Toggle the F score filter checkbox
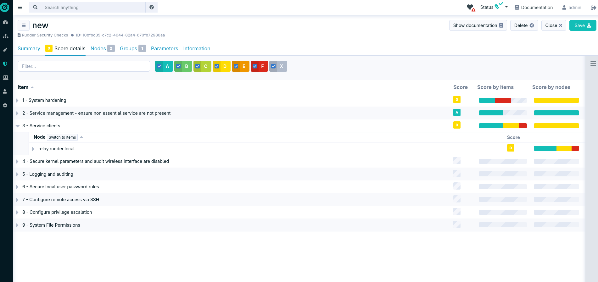Image resolution: width=598 pixels, height=282 pixels. (x=255, y=66)
